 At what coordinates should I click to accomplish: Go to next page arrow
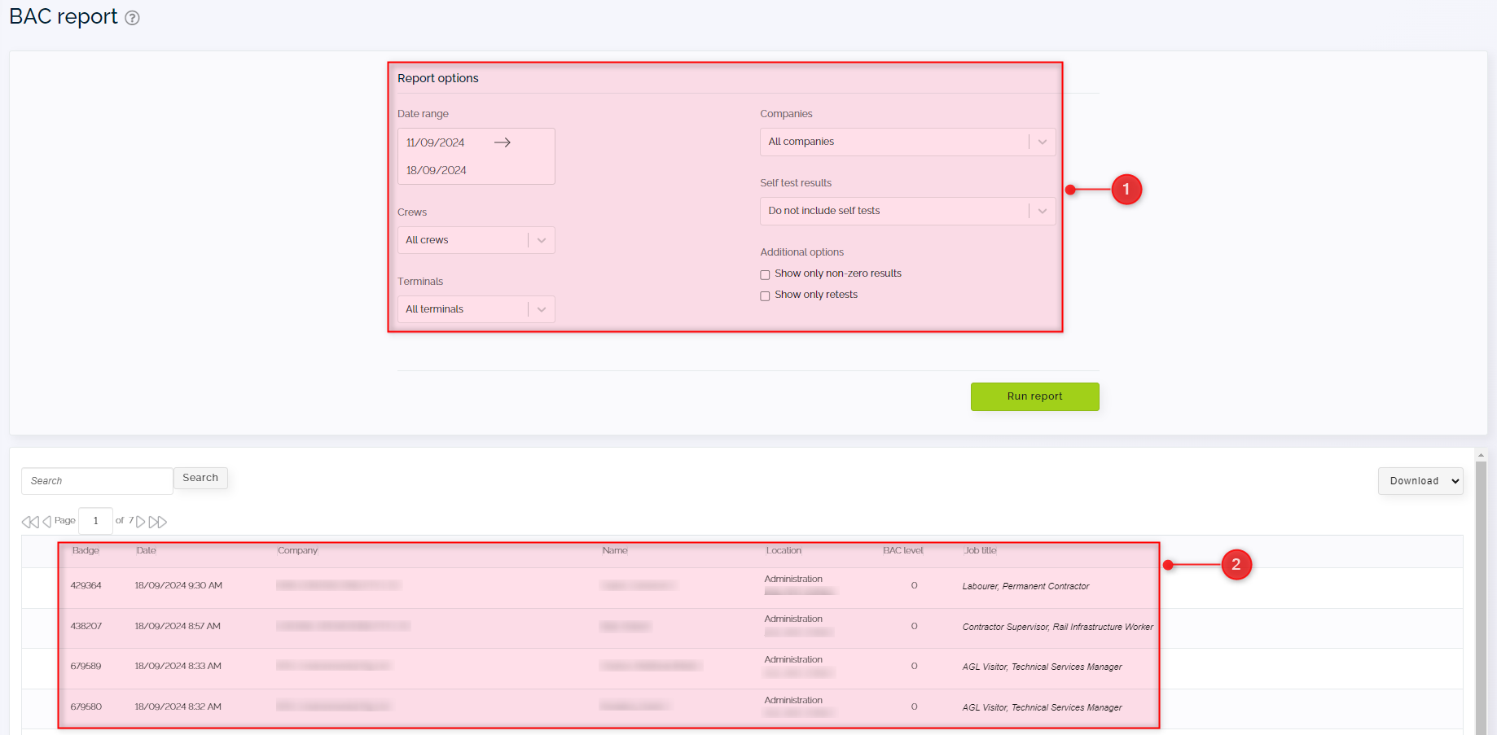point(141,521)
